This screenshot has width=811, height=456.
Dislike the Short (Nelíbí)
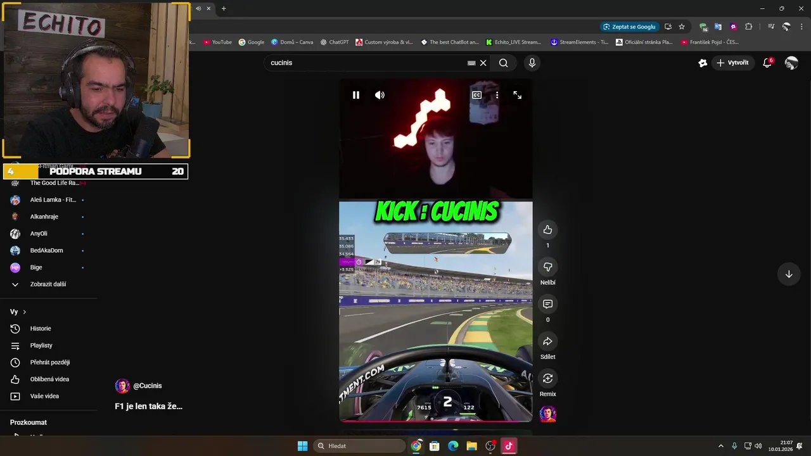(548, 267)
